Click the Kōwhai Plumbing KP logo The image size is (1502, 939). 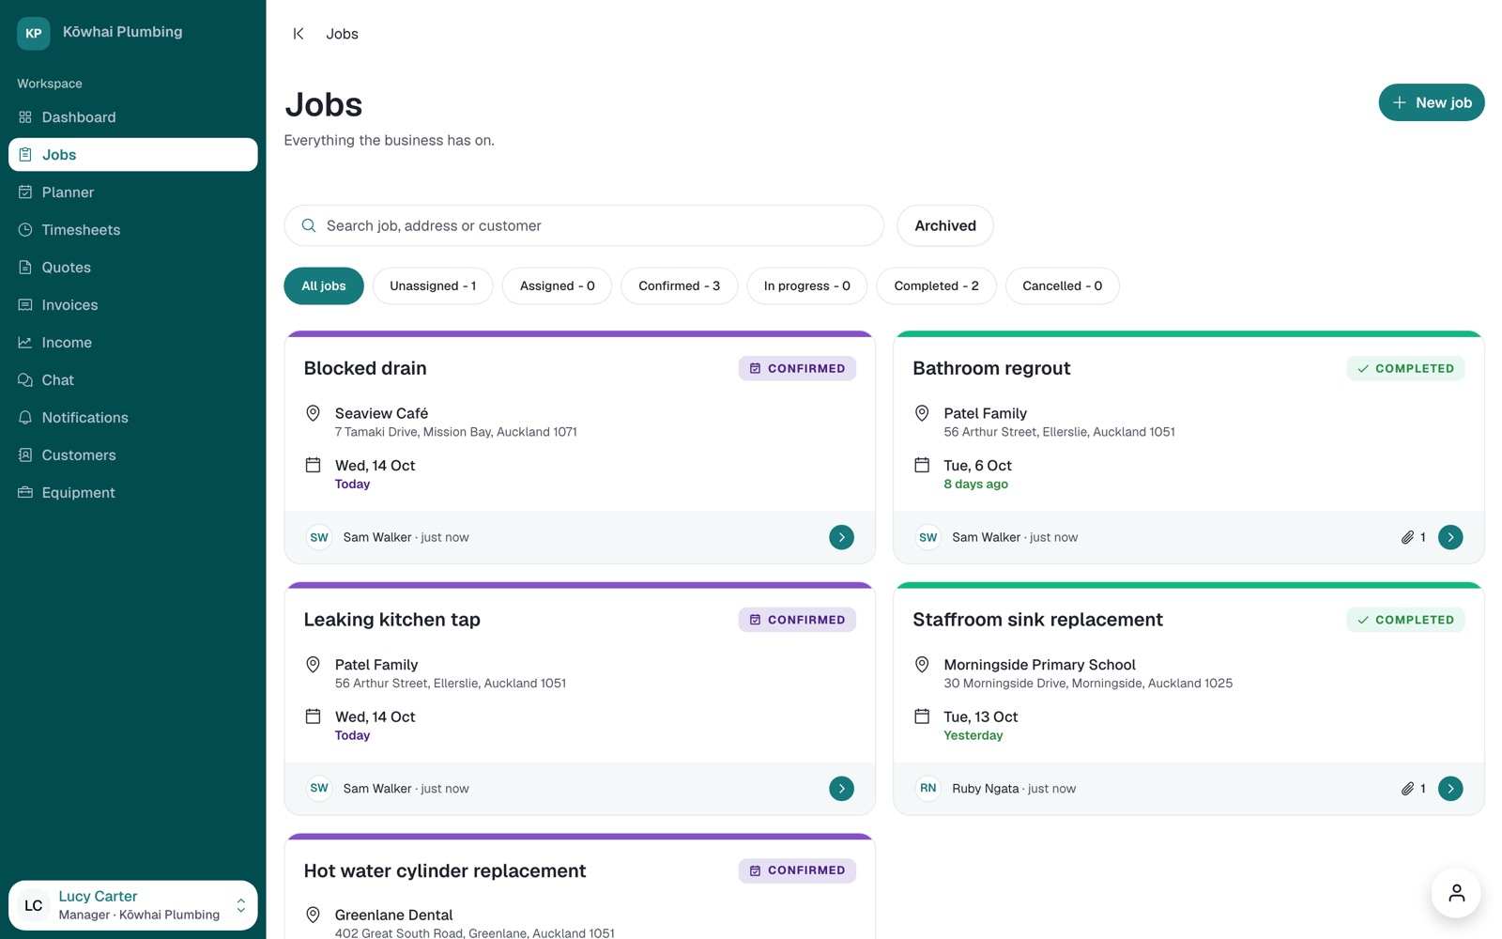[x=34, y=33]
